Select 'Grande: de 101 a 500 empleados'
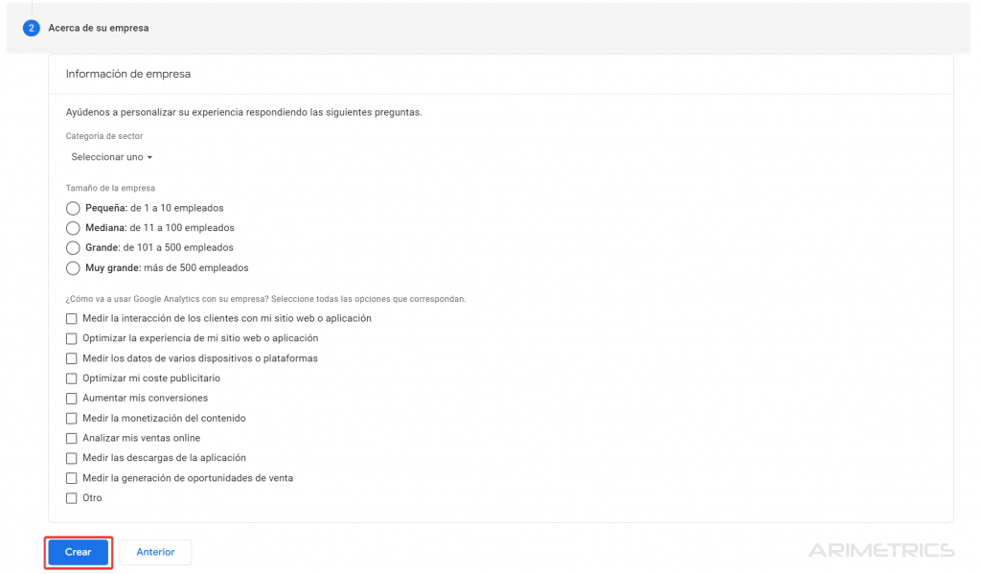The width and height of the screenshot is (981, 574). click(73, 248)
